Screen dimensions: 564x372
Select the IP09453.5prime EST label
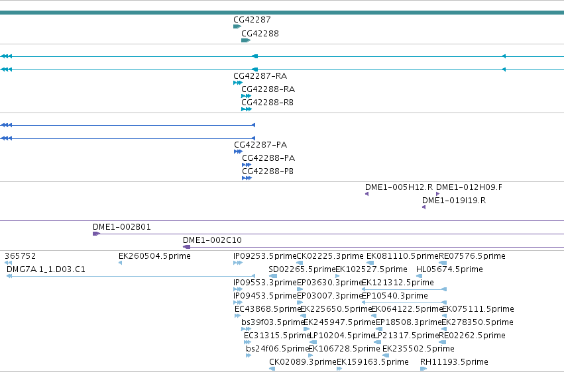tap(264, 297)
